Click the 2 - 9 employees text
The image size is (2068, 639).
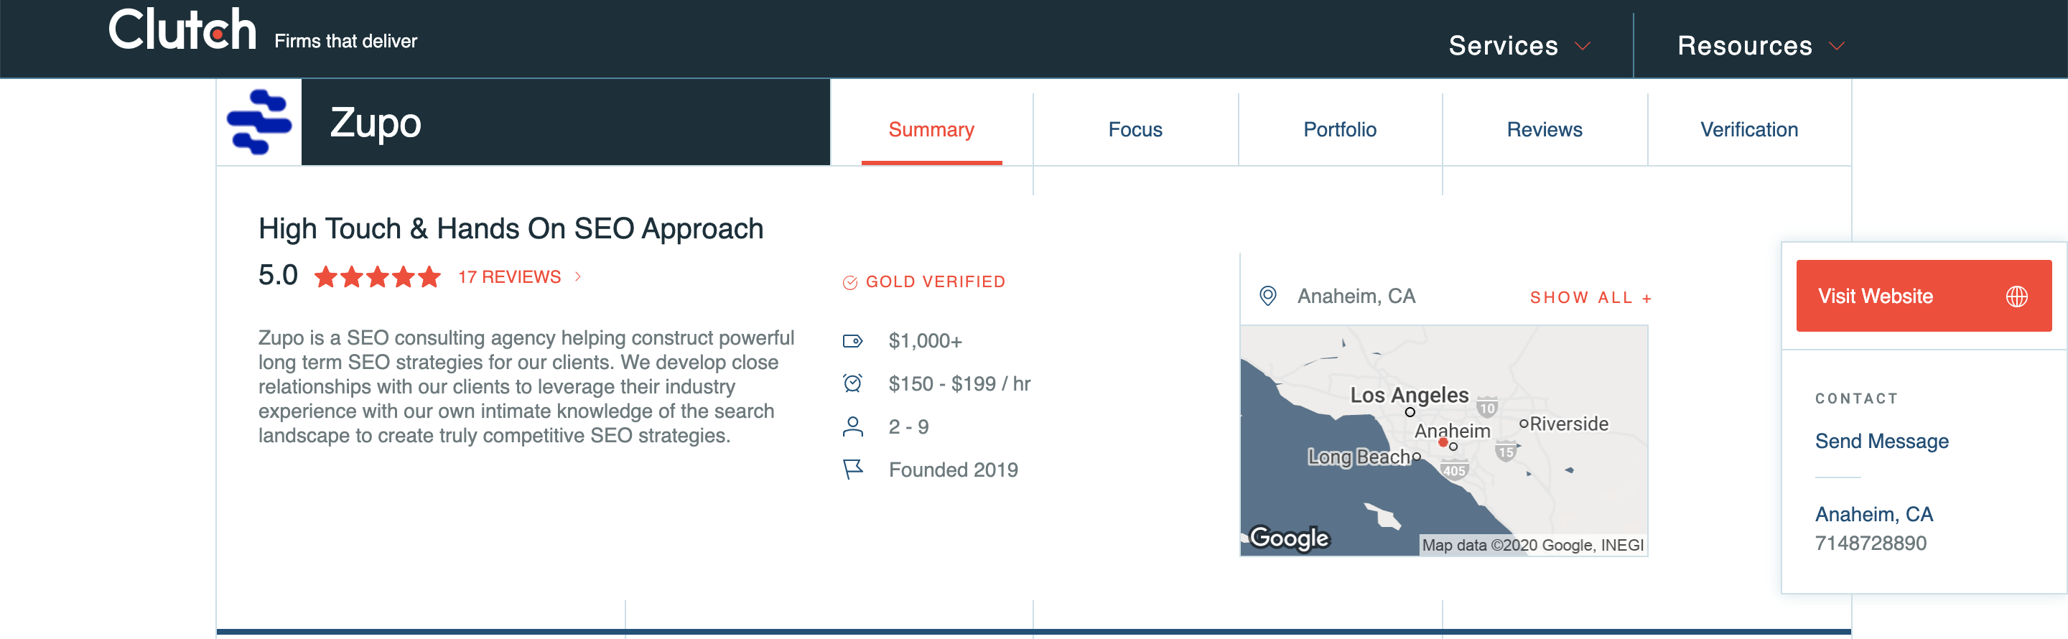click(908, 427)
